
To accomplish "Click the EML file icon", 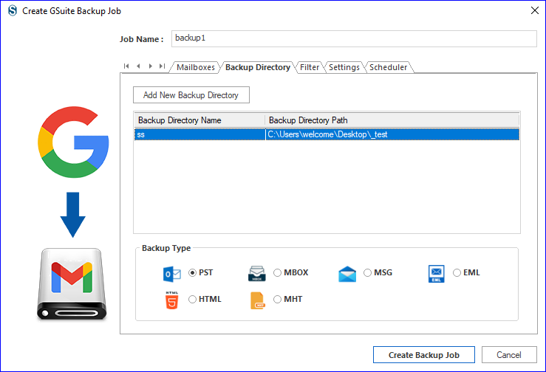I will click(437, 274).
